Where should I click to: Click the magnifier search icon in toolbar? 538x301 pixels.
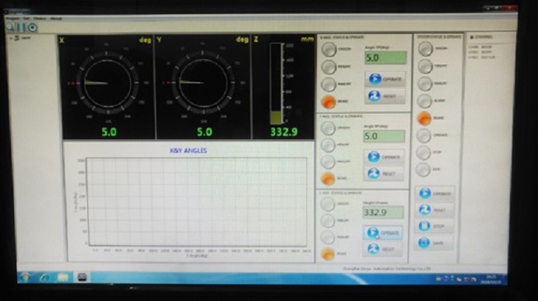[10, 27]
